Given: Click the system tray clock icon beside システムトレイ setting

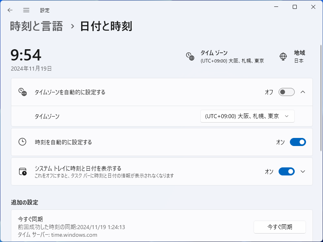Looking at the screenshot, I should 23,171.
